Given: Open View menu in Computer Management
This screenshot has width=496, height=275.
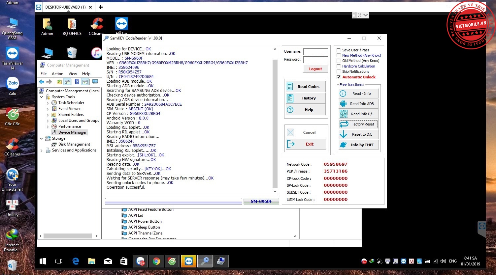Looking at the screenshot, I should coord(73,74).
